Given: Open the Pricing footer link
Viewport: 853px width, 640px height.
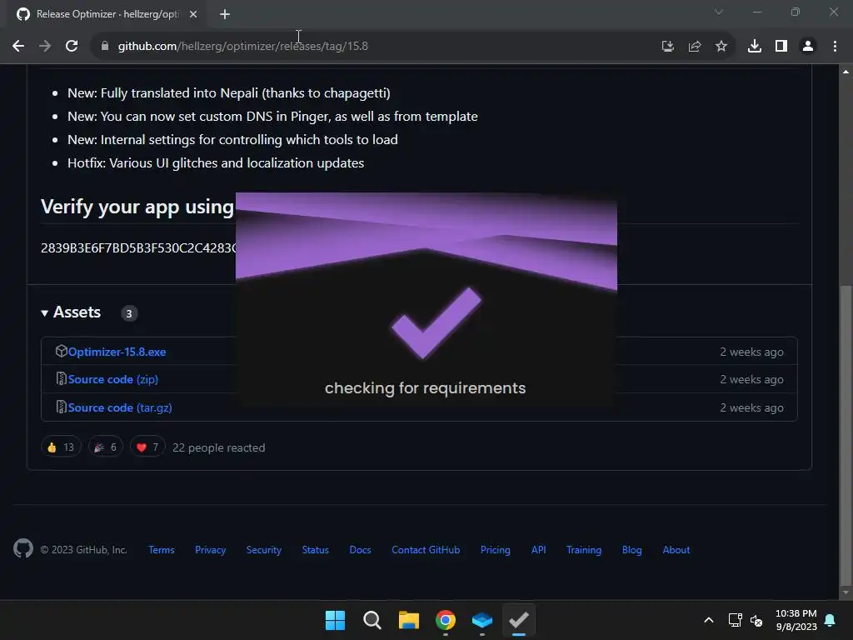Looking at the screenshot, I should pos(496,550).
